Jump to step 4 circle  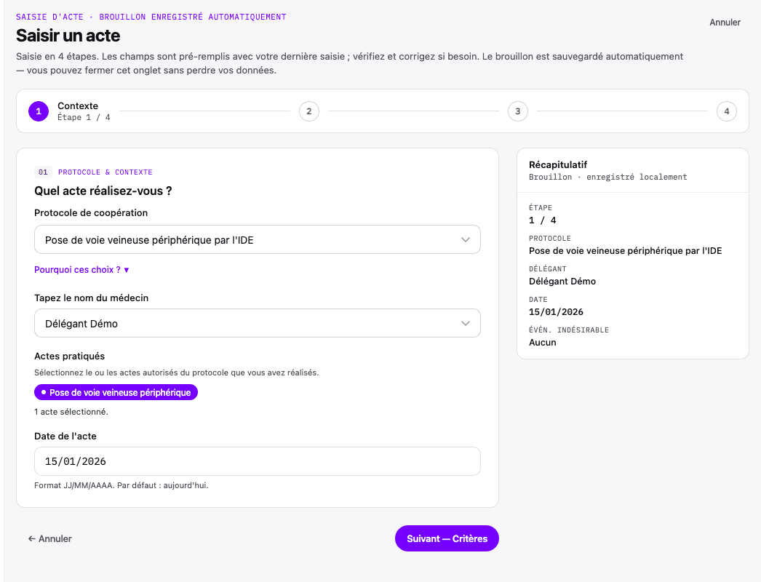[x=727, y=111]
